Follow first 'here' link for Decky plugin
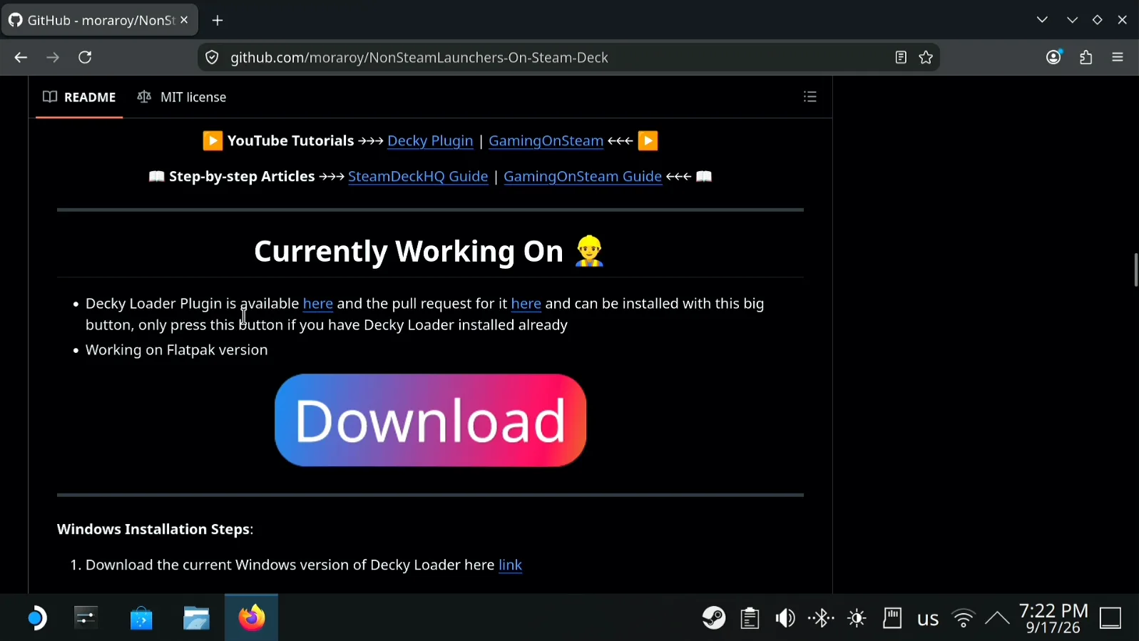 [x=318, y=304]
